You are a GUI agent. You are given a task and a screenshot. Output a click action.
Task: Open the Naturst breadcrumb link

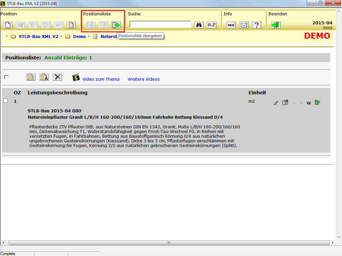[109, 37]
